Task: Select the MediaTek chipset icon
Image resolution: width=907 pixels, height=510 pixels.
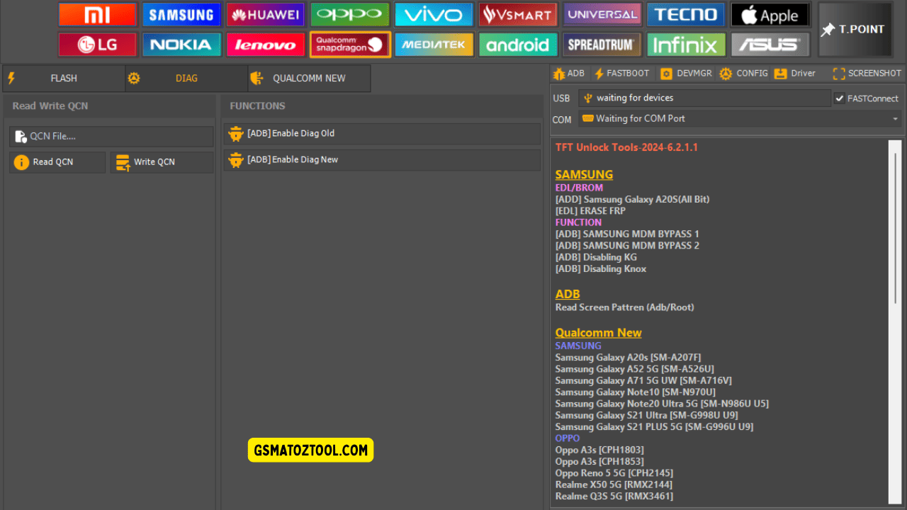Action: pyautogui.click(x=434, y=45)
